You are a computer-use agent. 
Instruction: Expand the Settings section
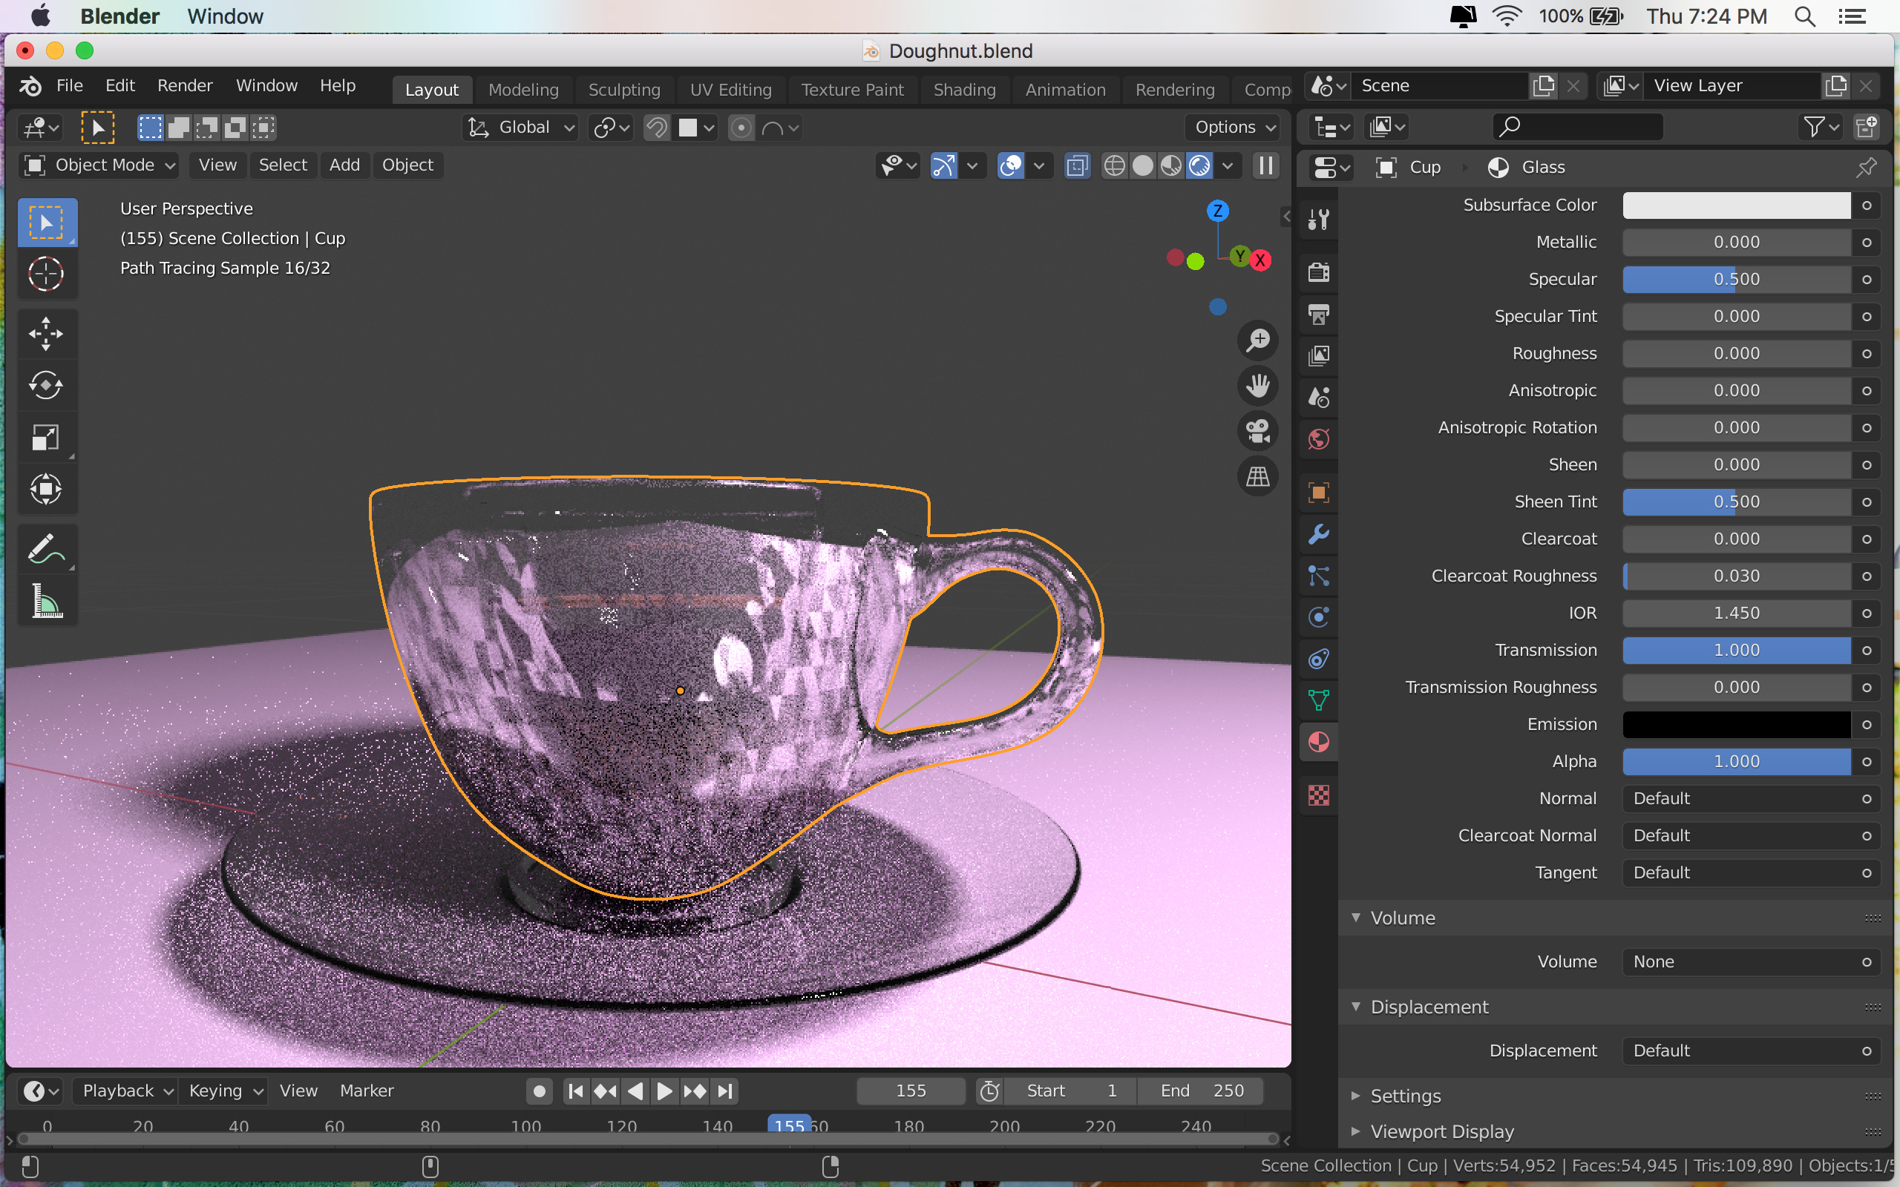point(1406,1094)
